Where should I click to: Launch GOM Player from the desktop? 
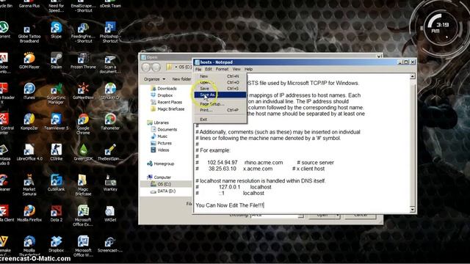pos(29,60)
